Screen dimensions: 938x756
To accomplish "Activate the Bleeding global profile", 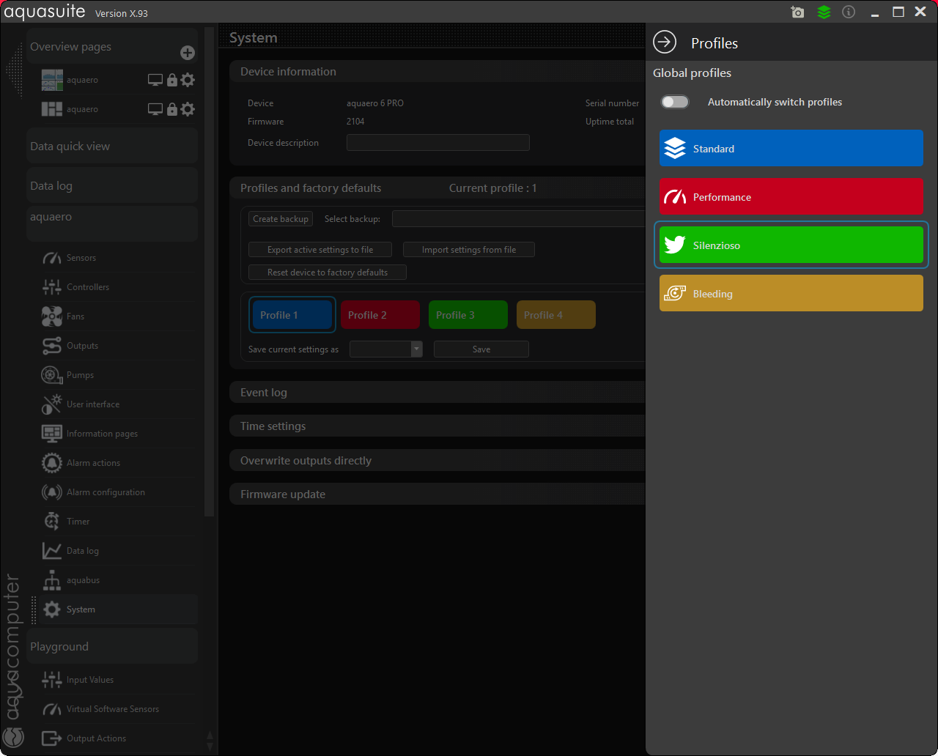I will (791, 294).
